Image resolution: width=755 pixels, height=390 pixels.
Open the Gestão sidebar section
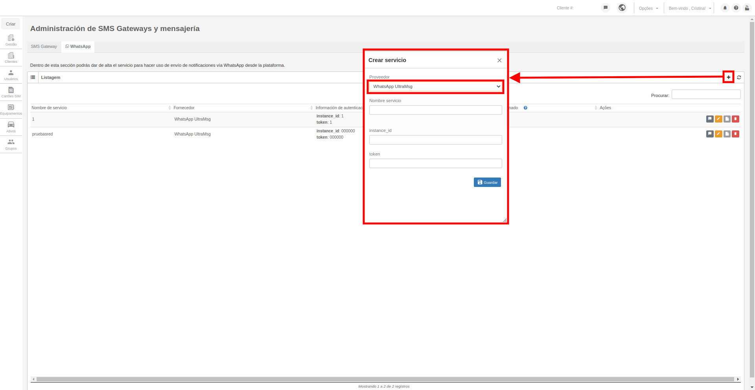11,40
